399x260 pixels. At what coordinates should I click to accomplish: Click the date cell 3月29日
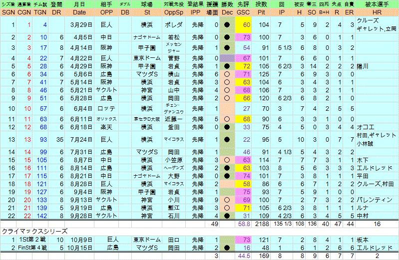point(81,25)
